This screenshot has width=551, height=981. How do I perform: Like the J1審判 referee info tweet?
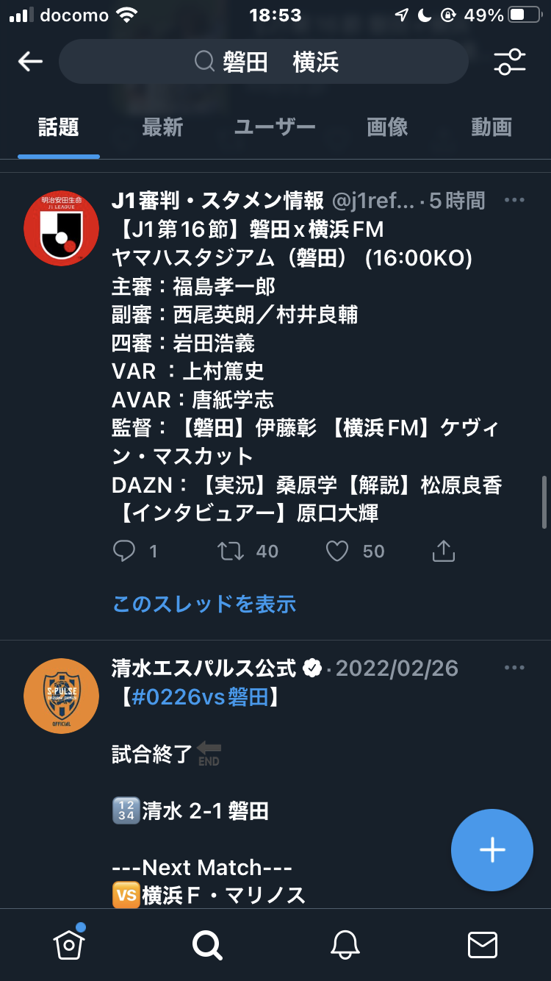(337, 551)
